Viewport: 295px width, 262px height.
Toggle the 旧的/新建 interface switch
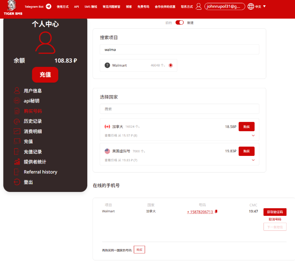click(179, 23)
